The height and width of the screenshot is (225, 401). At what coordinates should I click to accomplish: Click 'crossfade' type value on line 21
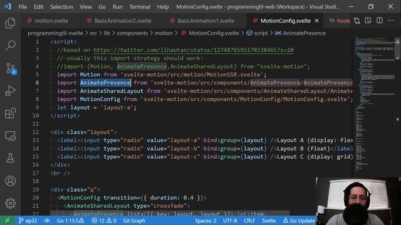169,206
